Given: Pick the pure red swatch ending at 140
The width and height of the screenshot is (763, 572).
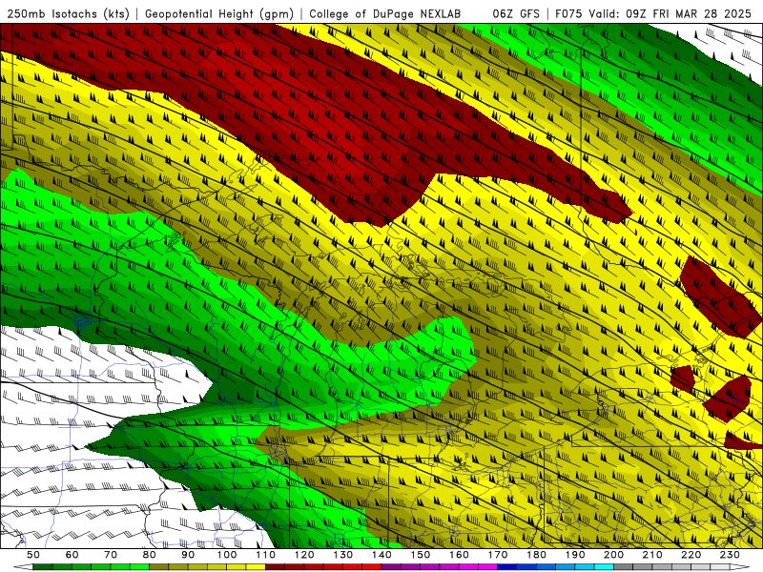Looking at the screenshot, I should tap(372, 566).
